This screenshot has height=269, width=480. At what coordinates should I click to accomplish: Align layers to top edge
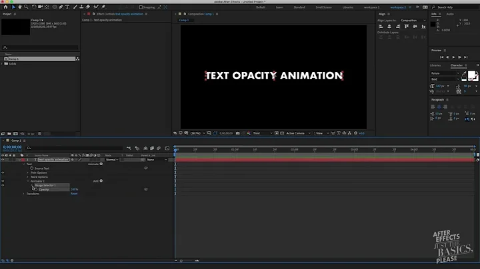coord(407,27)
